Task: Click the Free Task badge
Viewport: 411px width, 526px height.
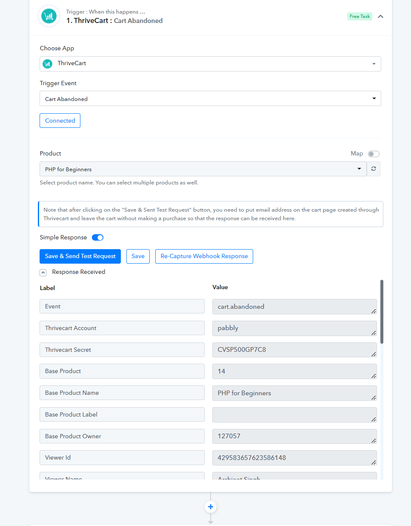Action: (x=360, y=16)
